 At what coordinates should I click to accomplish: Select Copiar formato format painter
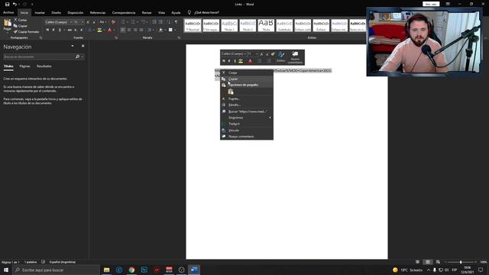26,32
